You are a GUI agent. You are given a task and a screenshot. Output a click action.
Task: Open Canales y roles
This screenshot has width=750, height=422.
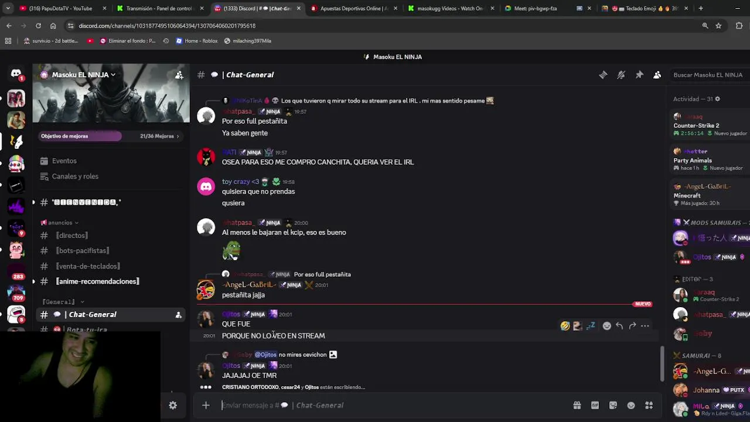[75, 176]
